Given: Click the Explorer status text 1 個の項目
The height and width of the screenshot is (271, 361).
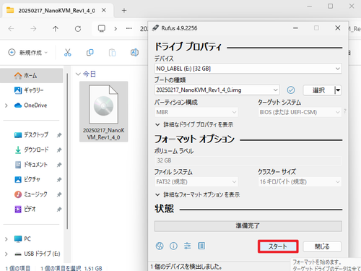Looking at the screenshot, I should pyautogui.click(x=18, y=268).
